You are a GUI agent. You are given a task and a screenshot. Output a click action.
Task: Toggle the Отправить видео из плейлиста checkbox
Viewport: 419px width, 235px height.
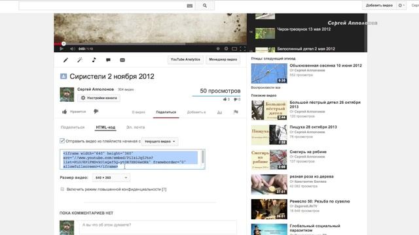tap(62, 141)
